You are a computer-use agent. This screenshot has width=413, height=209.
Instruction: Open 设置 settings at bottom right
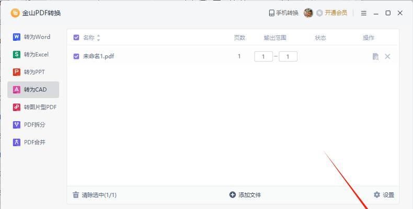384,195
